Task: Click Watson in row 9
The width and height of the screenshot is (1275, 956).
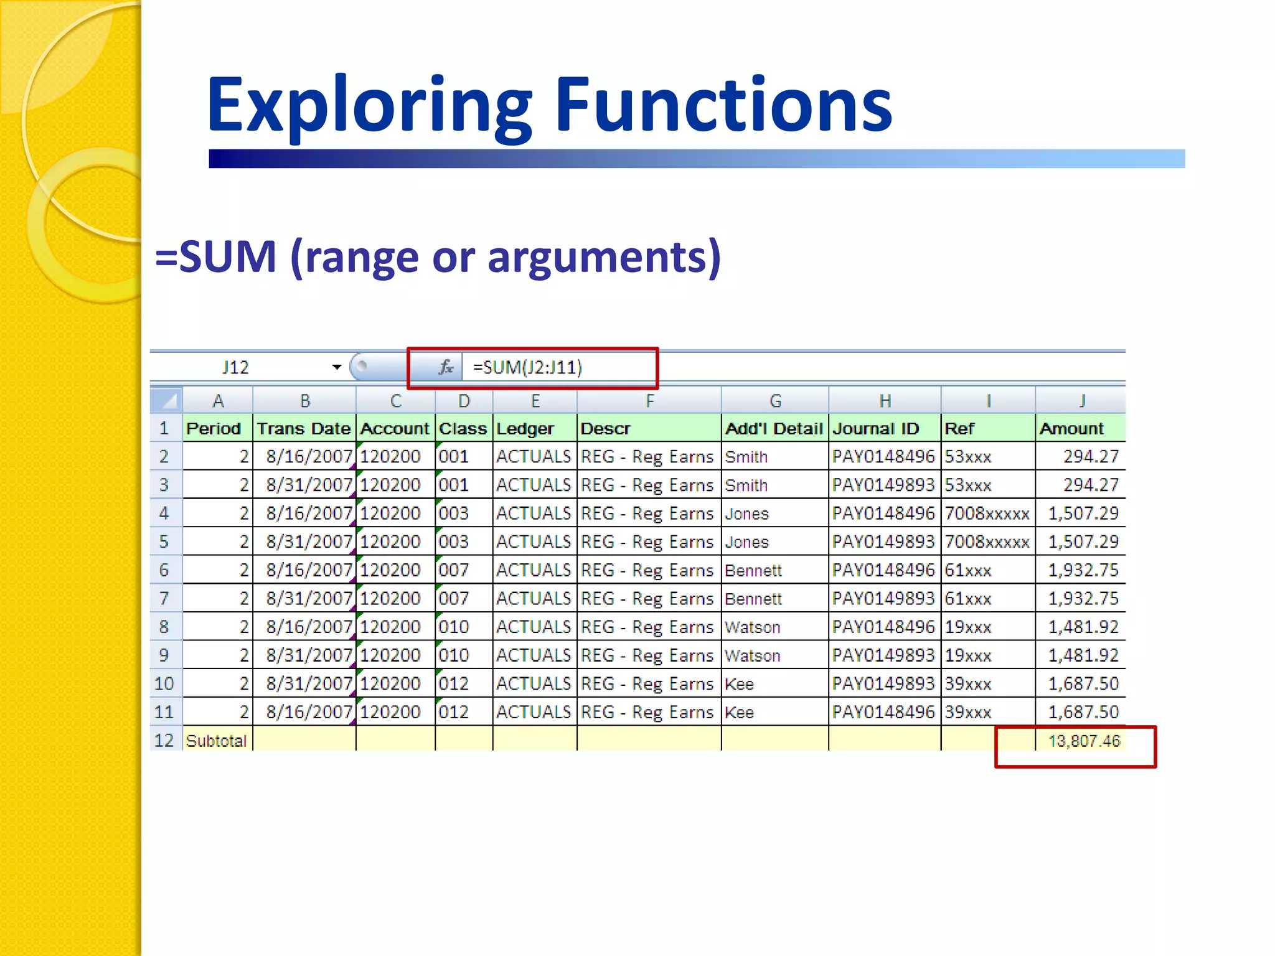Action: 775,655
